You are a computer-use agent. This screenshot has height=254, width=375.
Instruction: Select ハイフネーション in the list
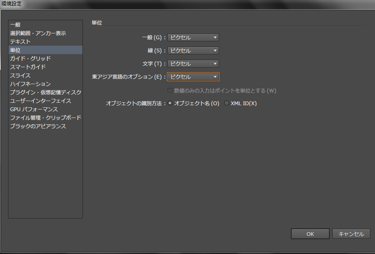(x=45, y=84)
